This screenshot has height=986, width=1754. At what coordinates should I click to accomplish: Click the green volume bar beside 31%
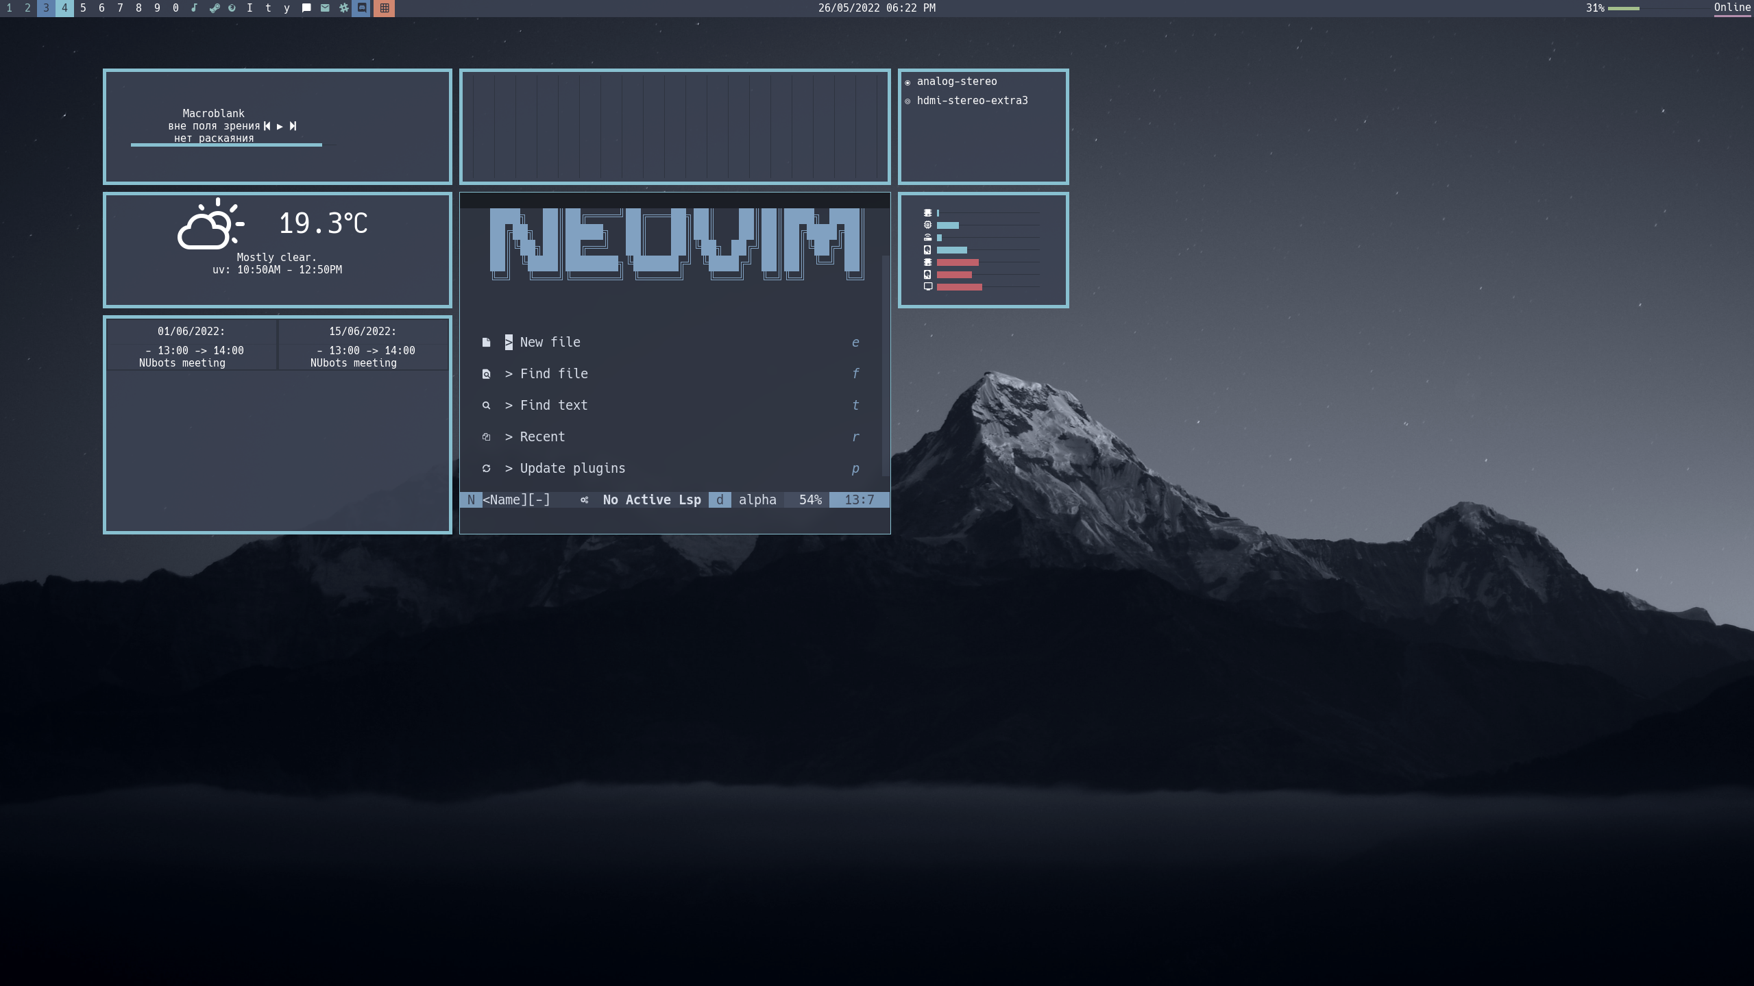coord(1623,8)
